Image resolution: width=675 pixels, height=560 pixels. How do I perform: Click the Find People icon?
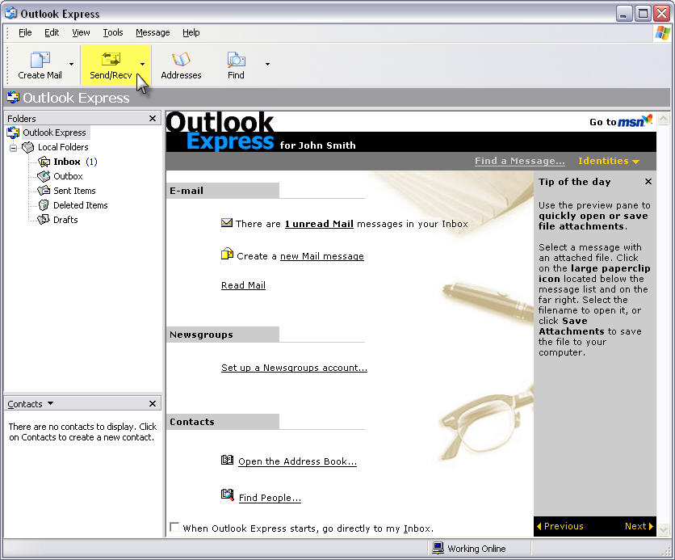click(228, 495)
